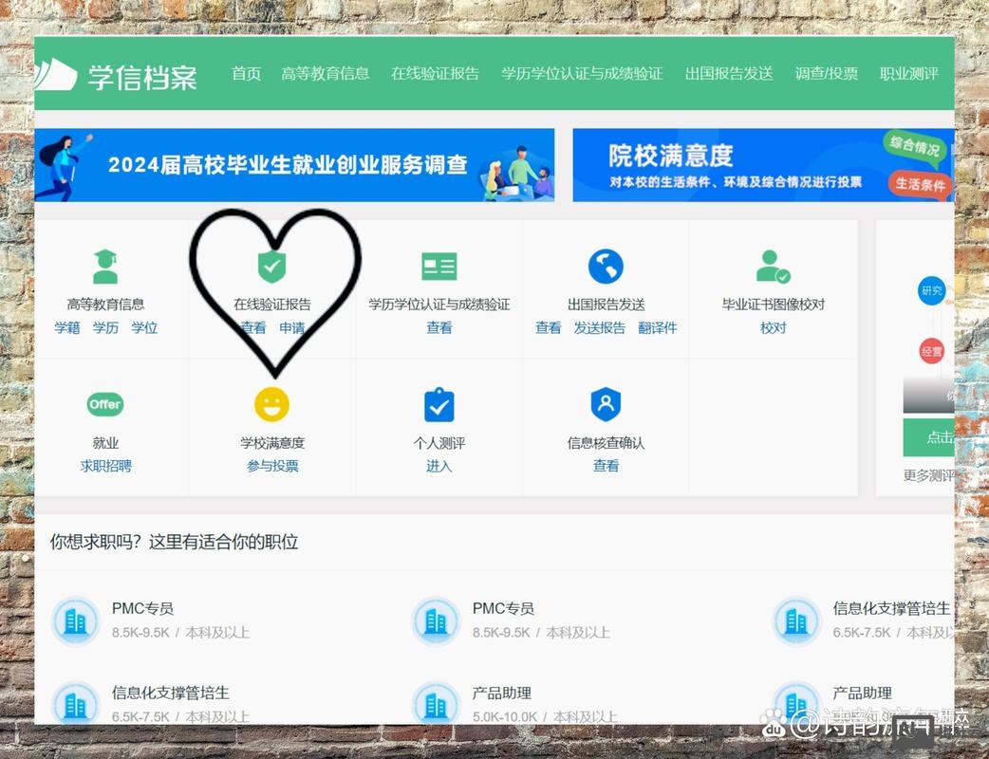Select the green shield icon for 在线验证报告
Viewport: 989px width, 759px height.
click(x=272, y=266)
